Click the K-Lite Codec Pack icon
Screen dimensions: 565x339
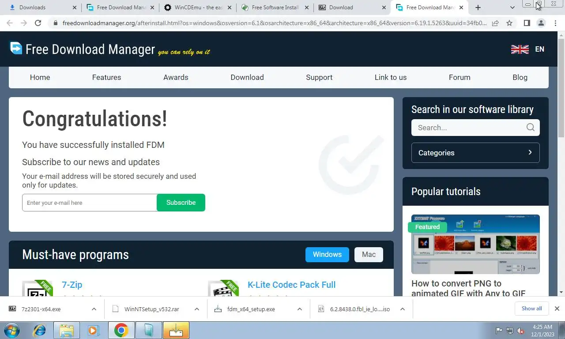[223, 288]
